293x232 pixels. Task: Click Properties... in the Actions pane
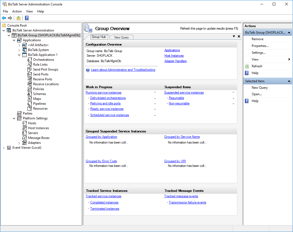260,46
